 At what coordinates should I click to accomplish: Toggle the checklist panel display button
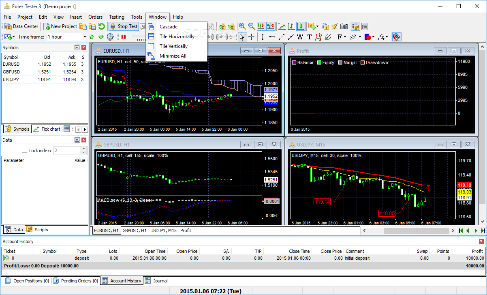coord(364,26)
